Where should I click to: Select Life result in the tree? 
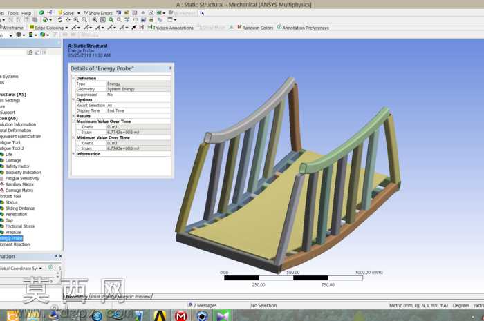tap(8, 155)
